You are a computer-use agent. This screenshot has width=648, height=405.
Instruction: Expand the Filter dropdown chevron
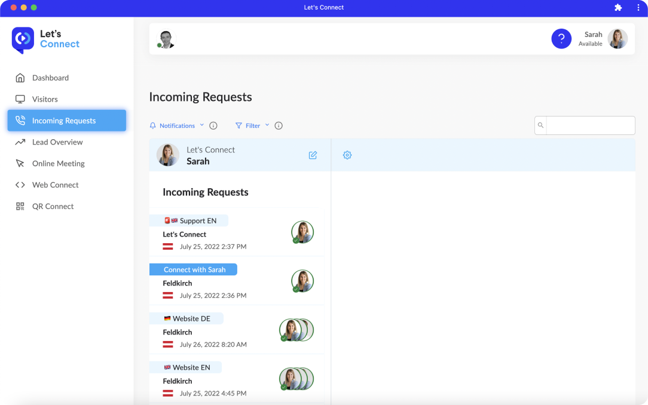click(267, 125)
